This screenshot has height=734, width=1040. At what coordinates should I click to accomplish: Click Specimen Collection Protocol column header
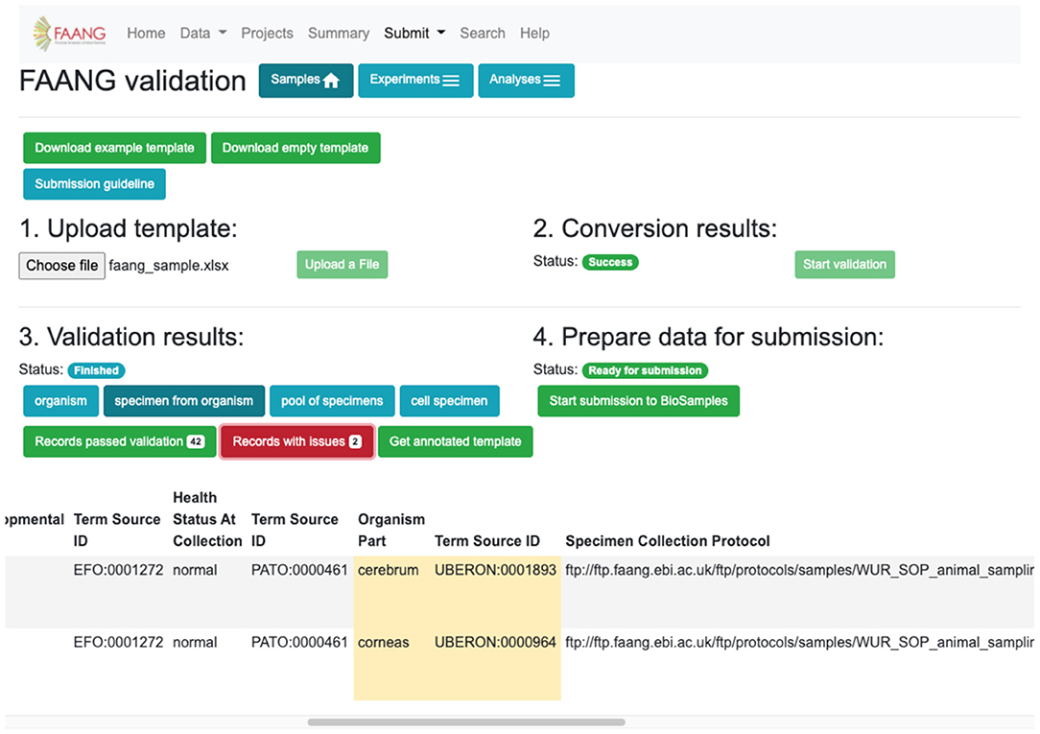667,541
